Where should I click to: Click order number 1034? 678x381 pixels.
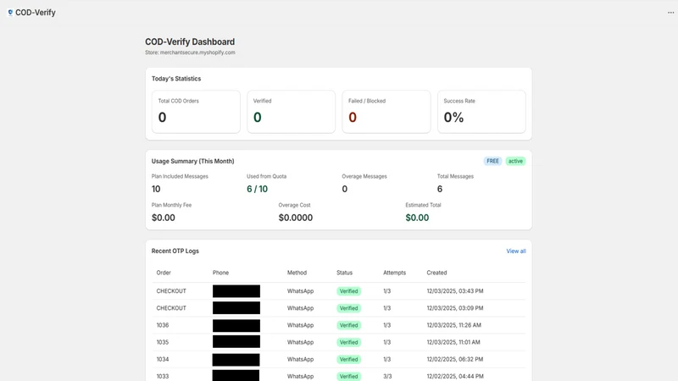163,359
